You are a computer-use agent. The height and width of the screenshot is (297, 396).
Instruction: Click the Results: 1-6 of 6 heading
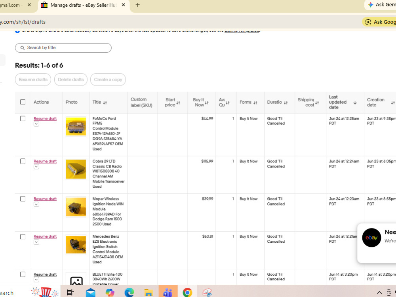click(x=39, y=65)
